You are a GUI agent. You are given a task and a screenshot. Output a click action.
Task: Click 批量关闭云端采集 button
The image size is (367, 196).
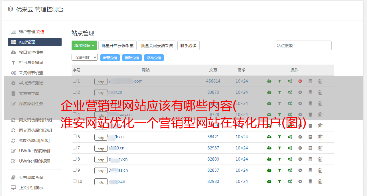157,45
